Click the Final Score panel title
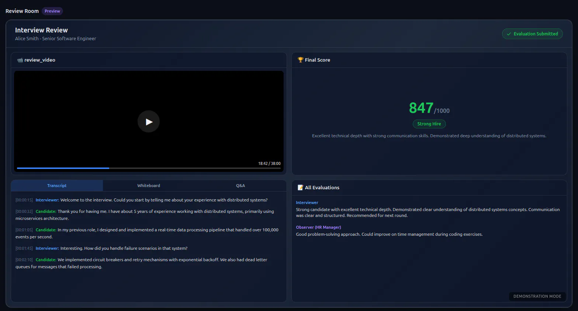This screenshot has height=311, width=578. 317,60
